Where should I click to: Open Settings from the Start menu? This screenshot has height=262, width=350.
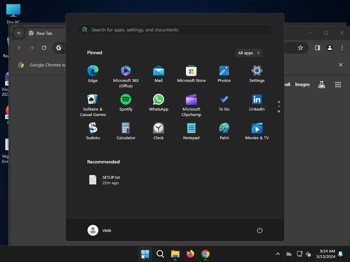257,74
